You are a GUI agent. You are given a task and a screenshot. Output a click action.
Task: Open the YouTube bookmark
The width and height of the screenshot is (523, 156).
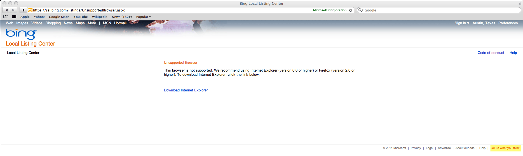81,17
